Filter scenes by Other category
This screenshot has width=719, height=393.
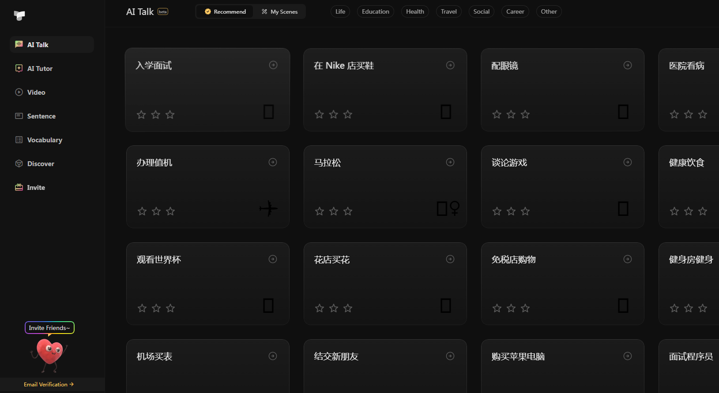pos(549,11)
